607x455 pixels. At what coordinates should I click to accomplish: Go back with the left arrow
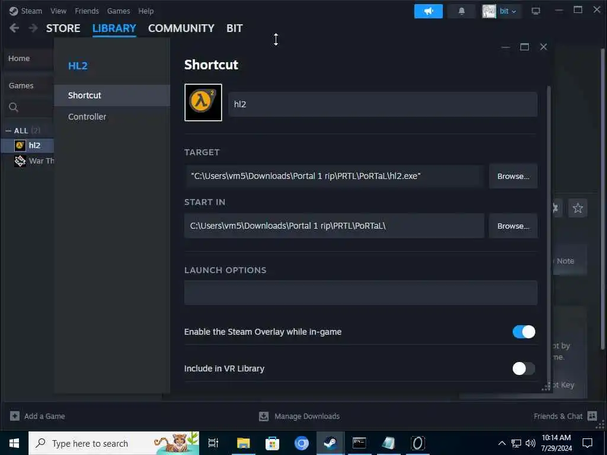(14, 28)
